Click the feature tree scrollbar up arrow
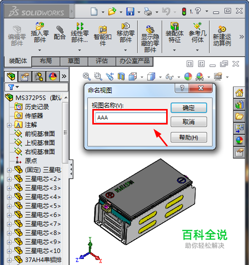The width and height of the screenshot is (249, 265). point(66,97)
